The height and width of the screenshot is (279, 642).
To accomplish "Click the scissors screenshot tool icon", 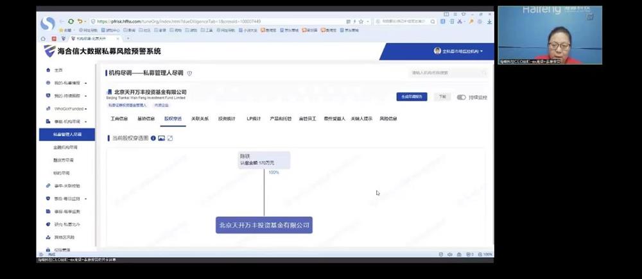I will pos(460,21).
